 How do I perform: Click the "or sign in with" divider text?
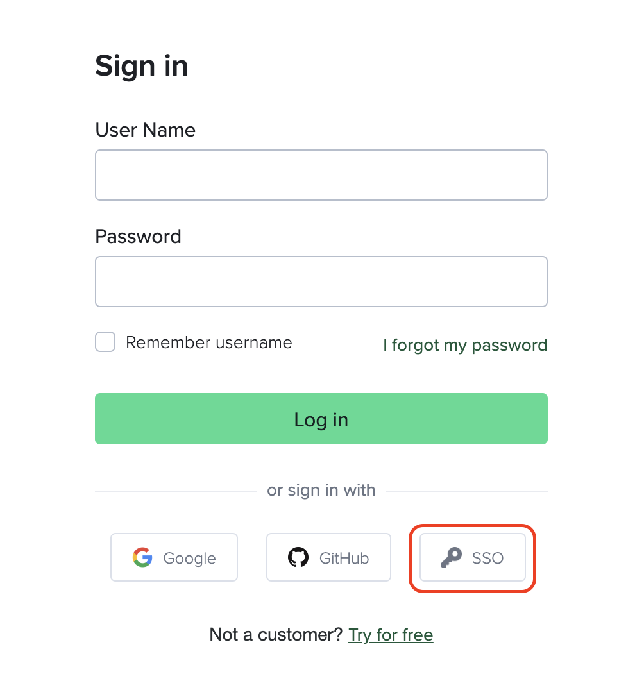coord(321,490)
